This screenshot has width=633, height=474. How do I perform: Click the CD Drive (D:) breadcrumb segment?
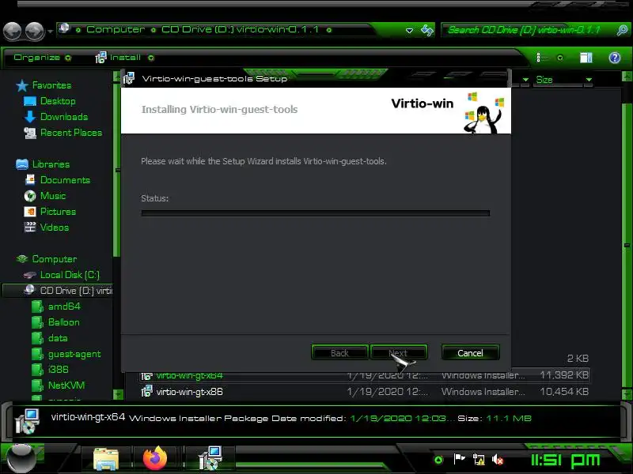pyautogui.click(x=240, y=29)
